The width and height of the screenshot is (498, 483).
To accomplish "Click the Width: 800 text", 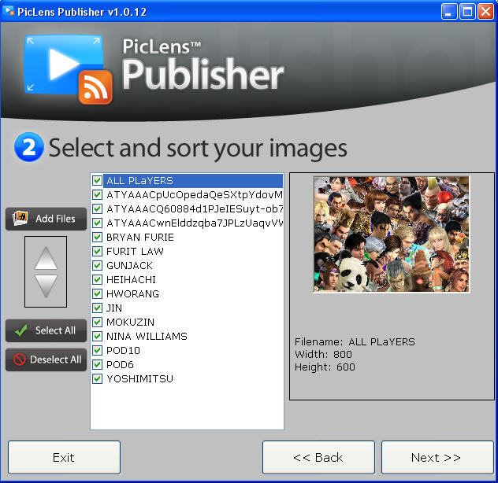I will (x=323, y=354).
